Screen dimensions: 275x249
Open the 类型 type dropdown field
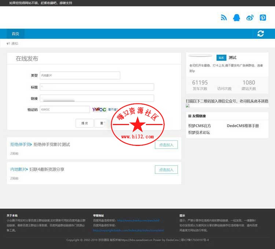tap(80, 75)
